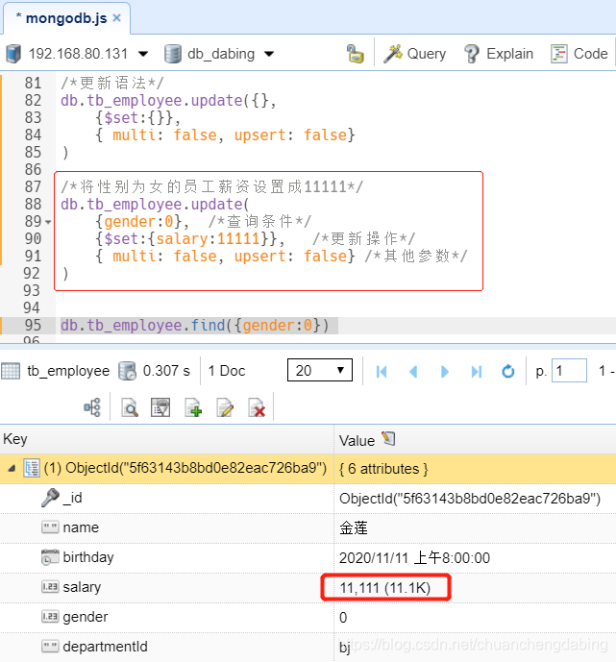This screenshot has width=616, height=662.
Task: Click the filter view document icon
Action: [160, 407]
